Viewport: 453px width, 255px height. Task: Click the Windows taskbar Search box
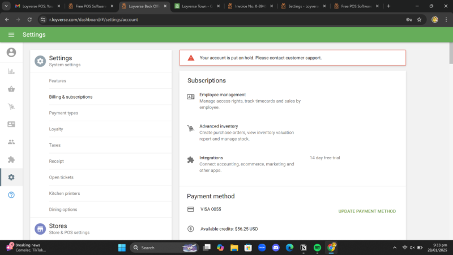pos(164,248)
